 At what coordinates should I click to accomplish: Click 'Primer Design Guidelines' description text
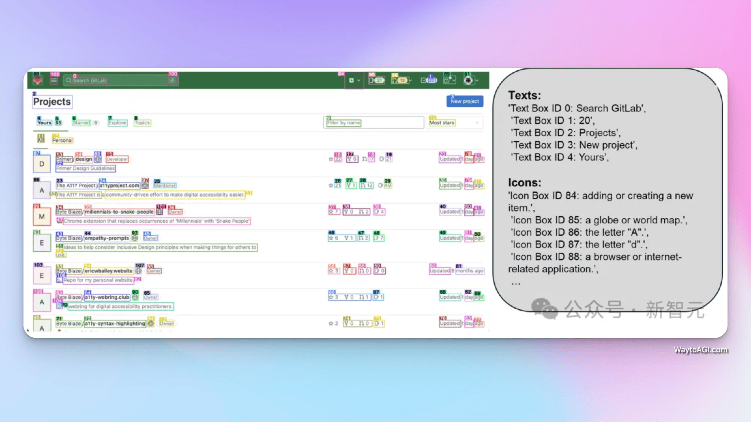pos(86,168)
